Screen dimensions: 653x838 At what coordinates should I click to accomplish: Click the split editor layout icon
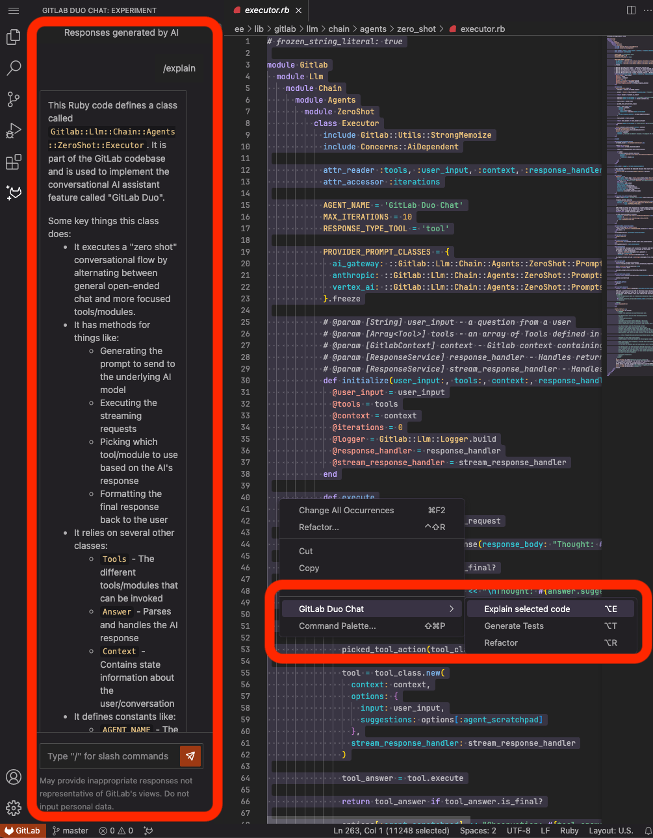630,10
